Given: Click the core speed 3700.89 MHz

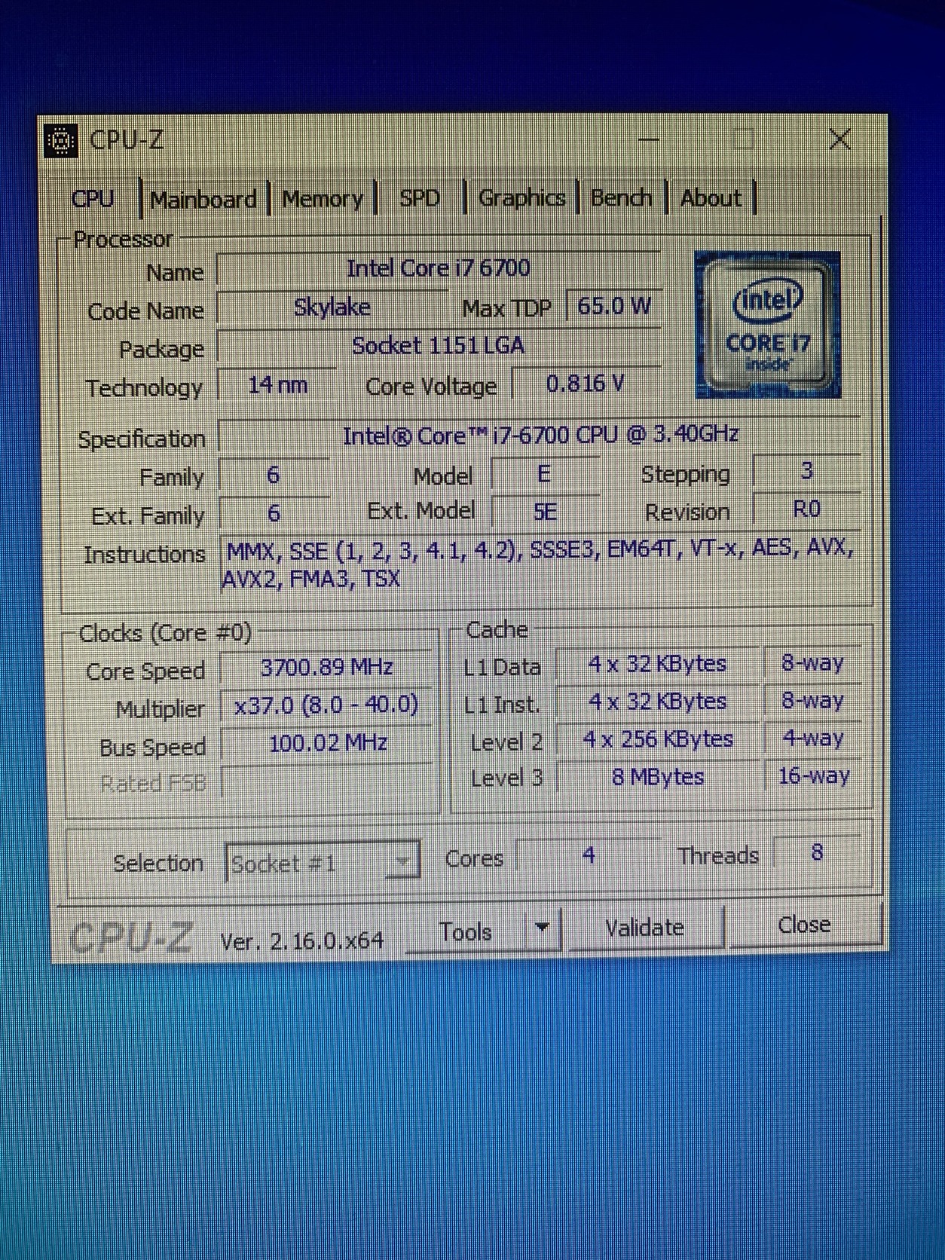Looking at the screenshot, I should [326, 668].
